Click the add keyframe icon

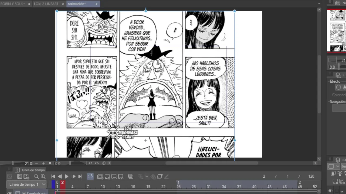coord(153,176)
